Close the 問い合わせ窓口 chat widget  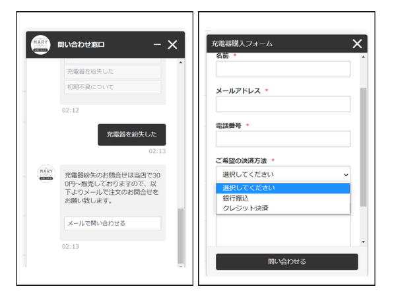coord(172,45)
